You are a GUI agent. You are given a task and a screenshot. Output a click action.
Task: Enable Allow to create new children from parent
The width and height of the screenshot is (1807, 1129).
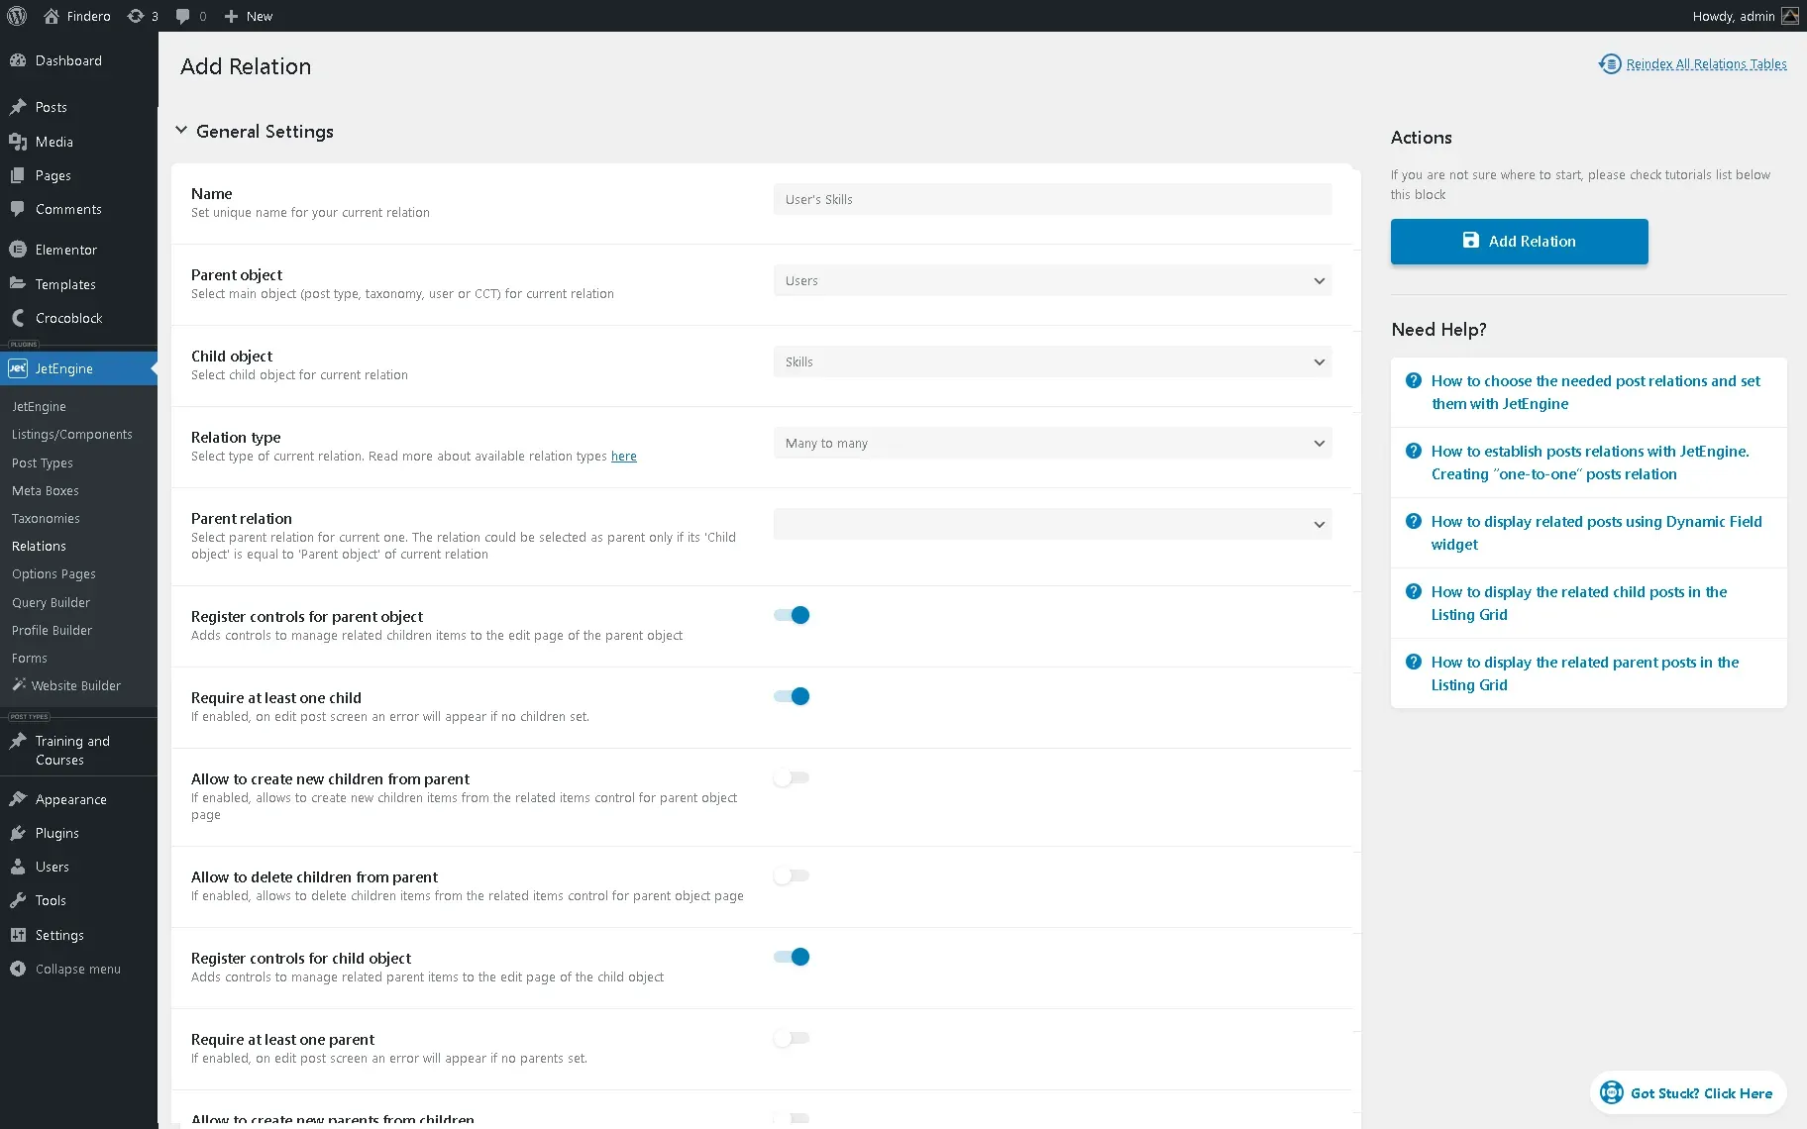click(x=792, y=777)
